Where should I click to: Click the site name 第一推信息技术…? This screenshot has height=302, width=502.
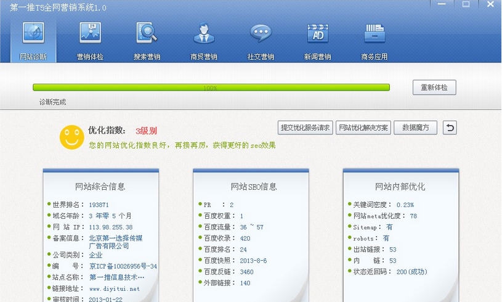point(116,277)
